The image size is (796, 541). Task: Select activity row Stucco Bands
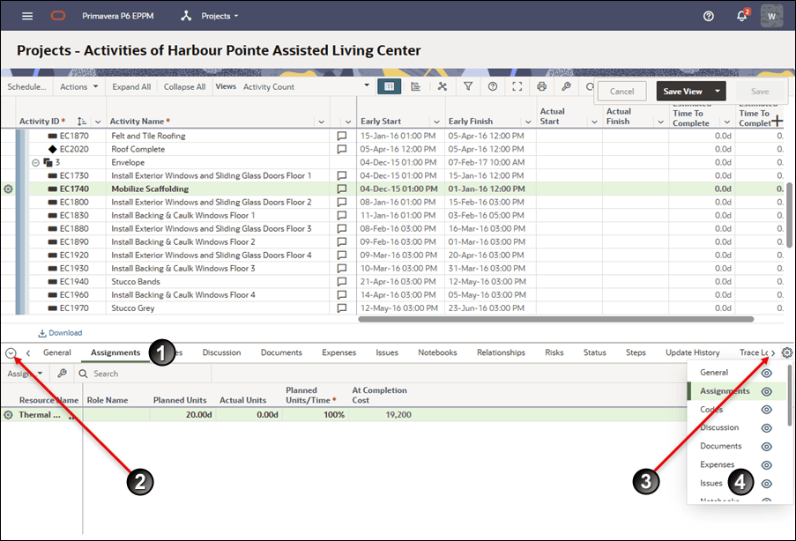392,282
